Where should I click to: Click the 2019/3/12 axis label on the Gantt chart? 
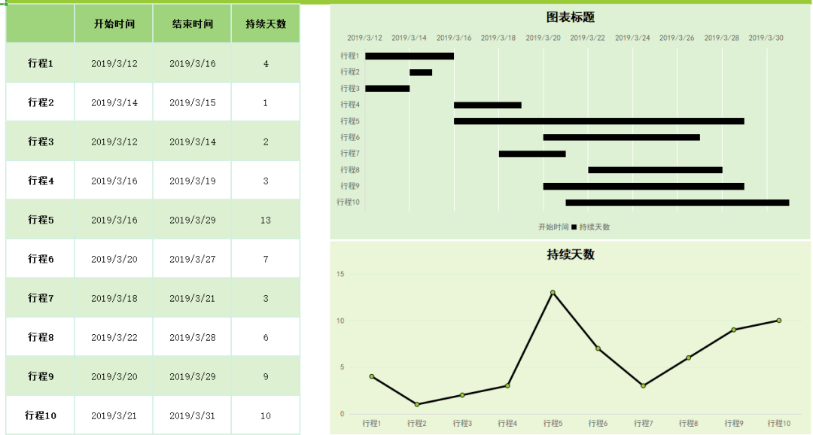(364, 38)
